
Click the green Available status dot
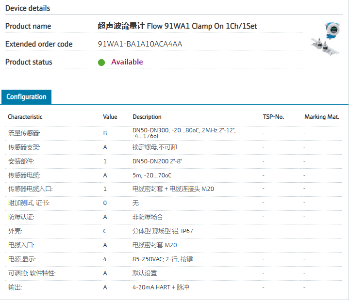(101, 62)
